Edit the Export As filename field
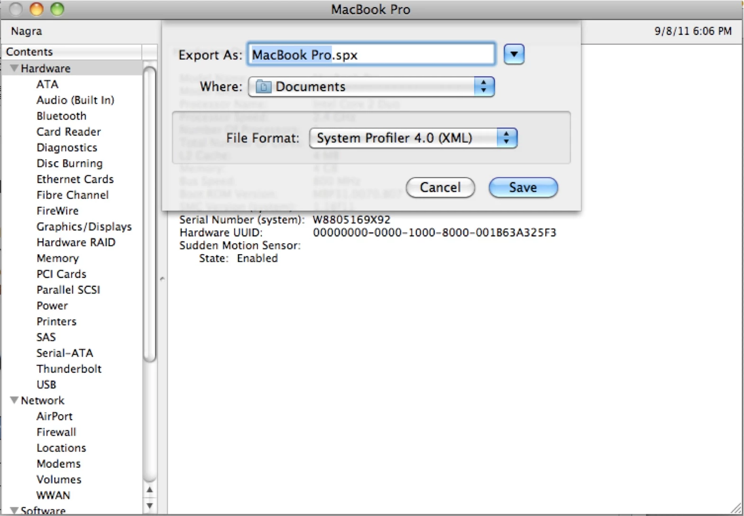 (x=371, y=55)
